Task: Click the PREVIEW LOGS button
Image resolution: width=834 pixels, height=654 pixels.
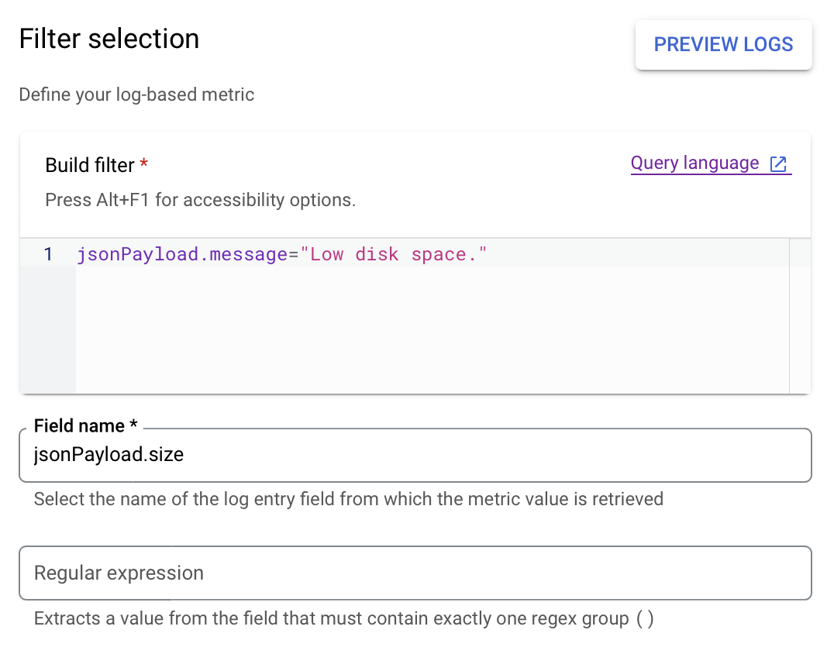Action: pos(723,45)
